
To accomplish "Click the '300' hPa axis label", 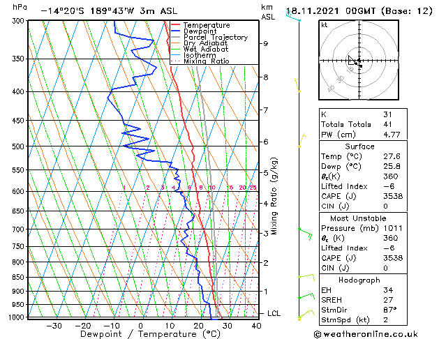I will pos(18,21).
